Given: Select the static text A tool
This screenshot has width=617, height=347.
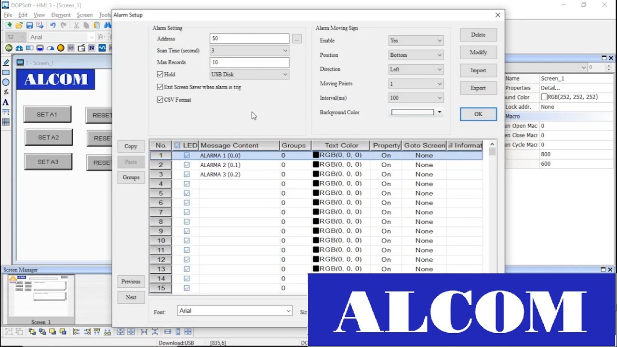Looking at the screenshot, I should [6, 102].
